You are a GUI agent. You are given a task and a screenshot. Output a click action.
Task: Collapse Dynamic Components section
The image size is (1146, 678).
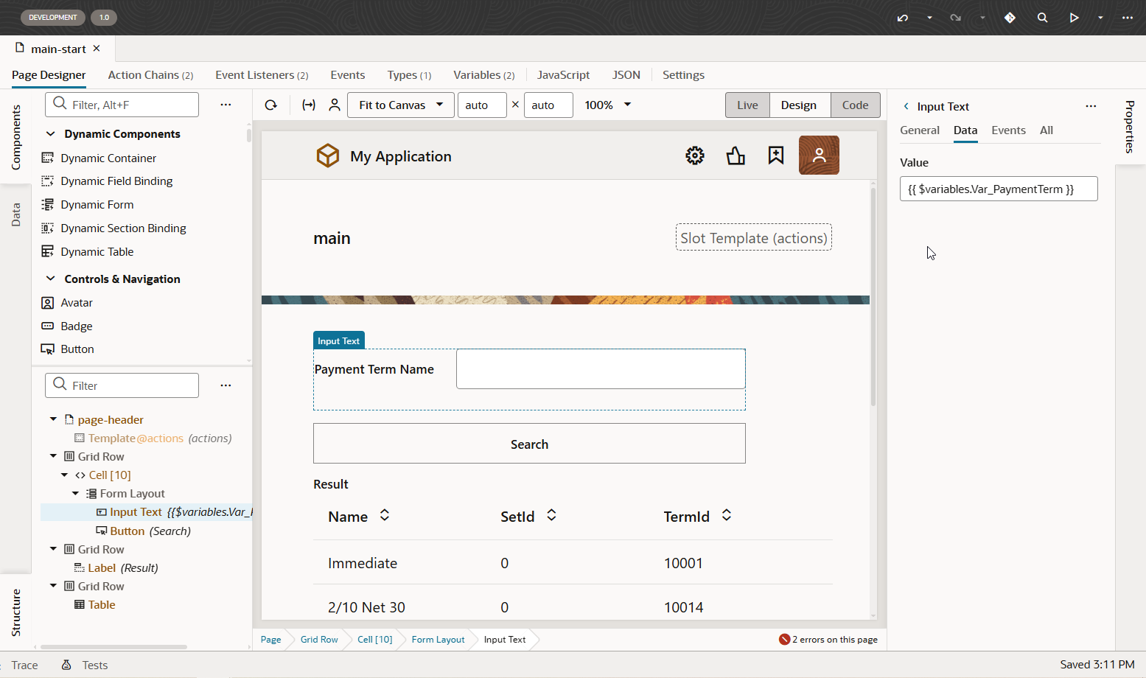[x=51, y=134]
